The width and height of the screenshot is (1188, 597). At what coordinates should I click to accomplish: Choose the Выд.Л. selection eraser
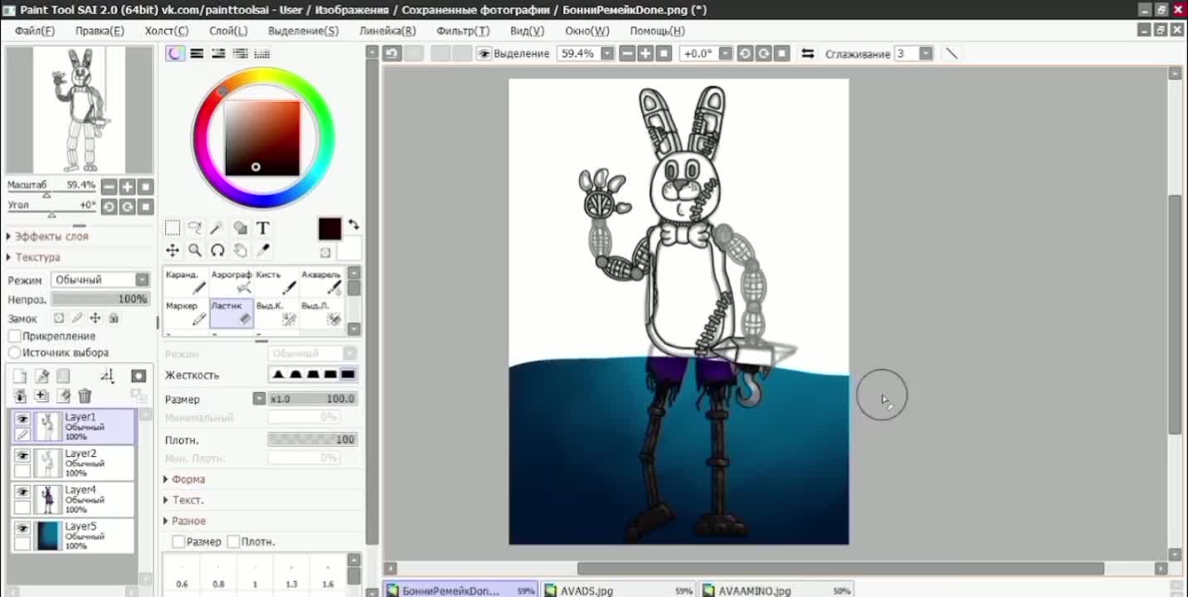[x=322, y=313]
